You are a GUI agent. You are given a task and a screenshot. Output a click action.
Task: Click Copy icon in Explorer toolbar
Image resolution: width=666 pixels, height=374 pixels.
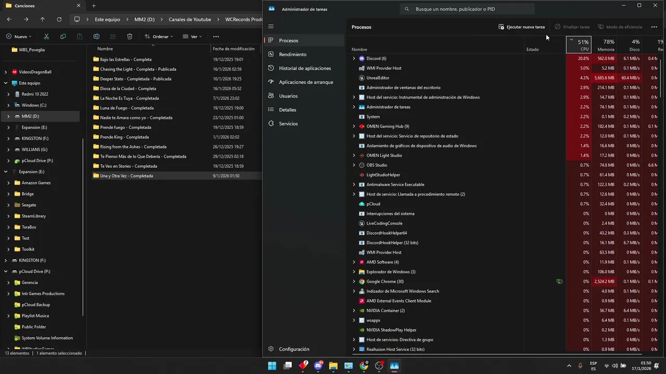pos(63,36)
